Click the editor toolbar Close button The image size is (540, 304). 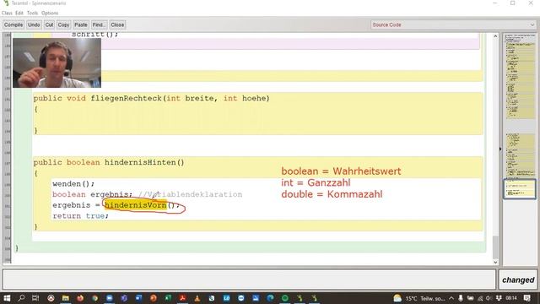(x=117, y=24)
